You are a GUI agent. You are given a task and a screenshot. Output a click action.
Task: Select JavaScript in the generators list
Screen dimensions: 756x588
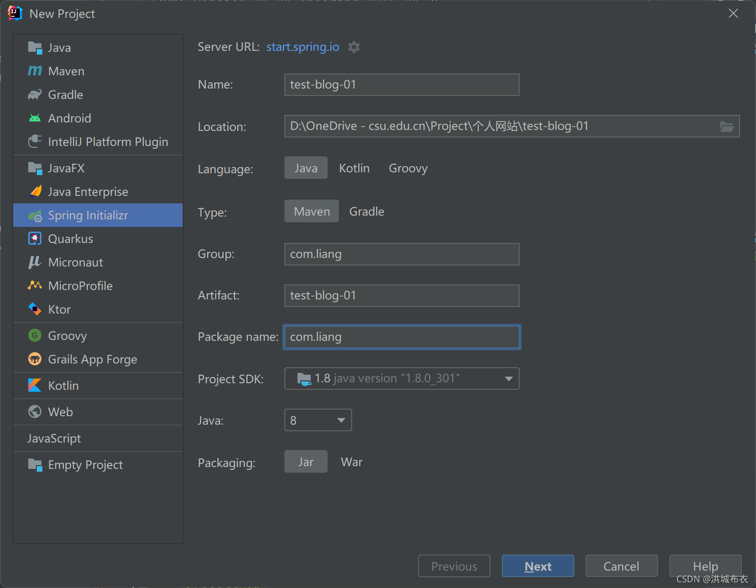pyautogui.click(x=98, y=438)
